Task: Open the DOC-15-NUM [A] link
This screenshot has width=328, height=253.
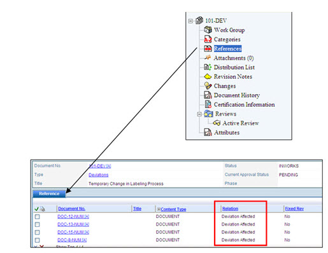Action: tap(73, 232)
